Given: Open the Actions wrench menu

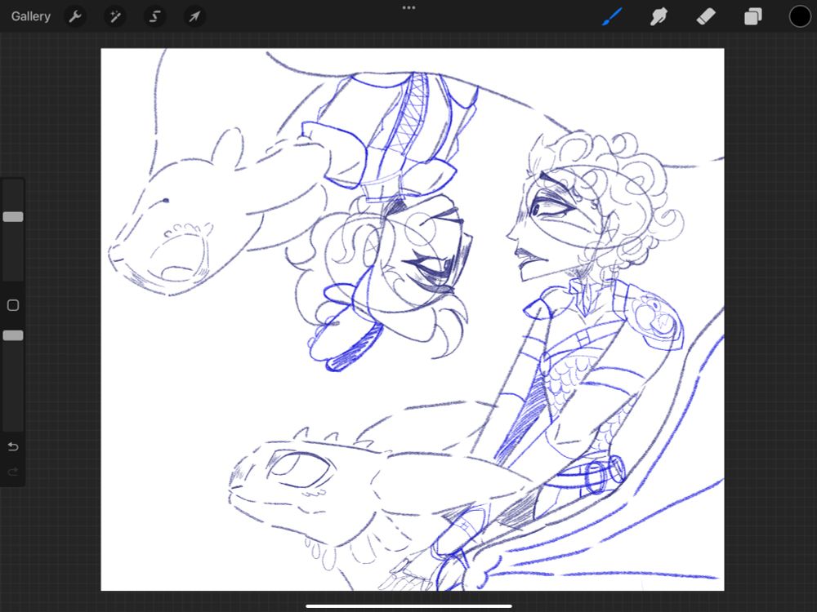Looking at the screenshot, I should pos(75,16).
